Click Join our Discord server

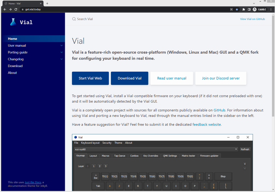click(x=221, y=78)
